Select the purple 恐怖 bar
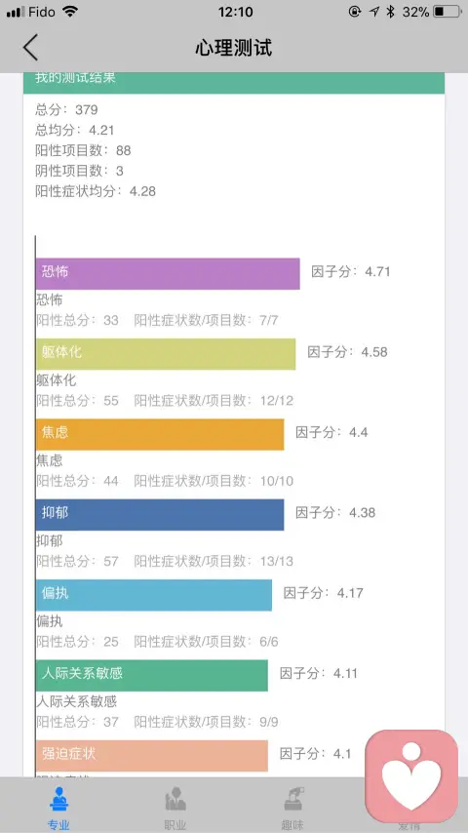This screenshot has width=468, height=833. pyautogui.click(x=168, y=273)
